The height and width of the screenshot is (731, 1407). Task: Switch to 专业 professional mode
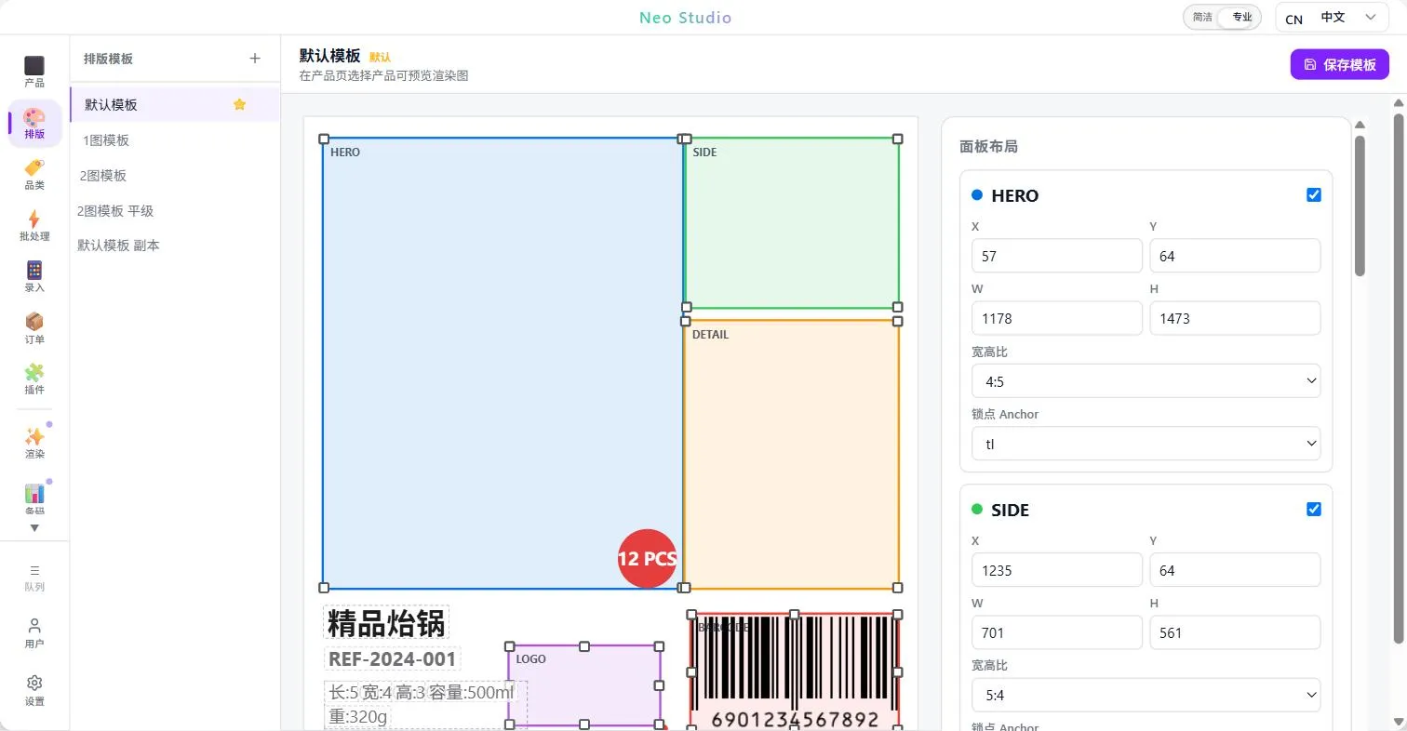point(1241,17)
